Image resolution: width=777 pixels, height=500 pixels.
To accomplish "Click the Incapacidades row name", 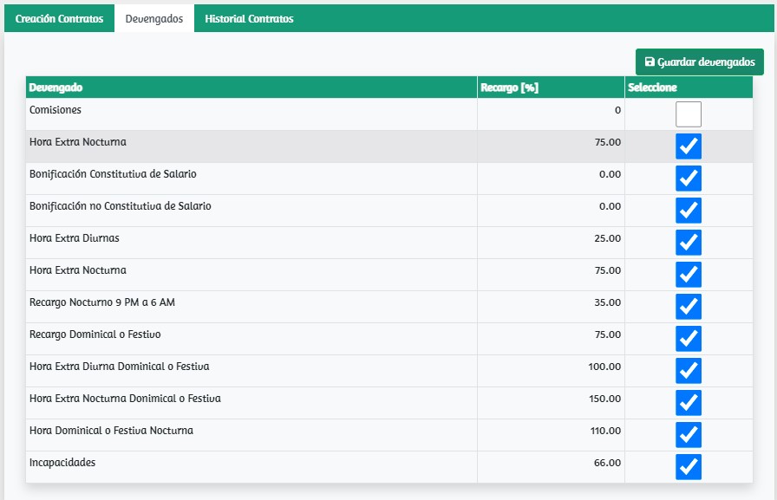I will pos(62,463).
